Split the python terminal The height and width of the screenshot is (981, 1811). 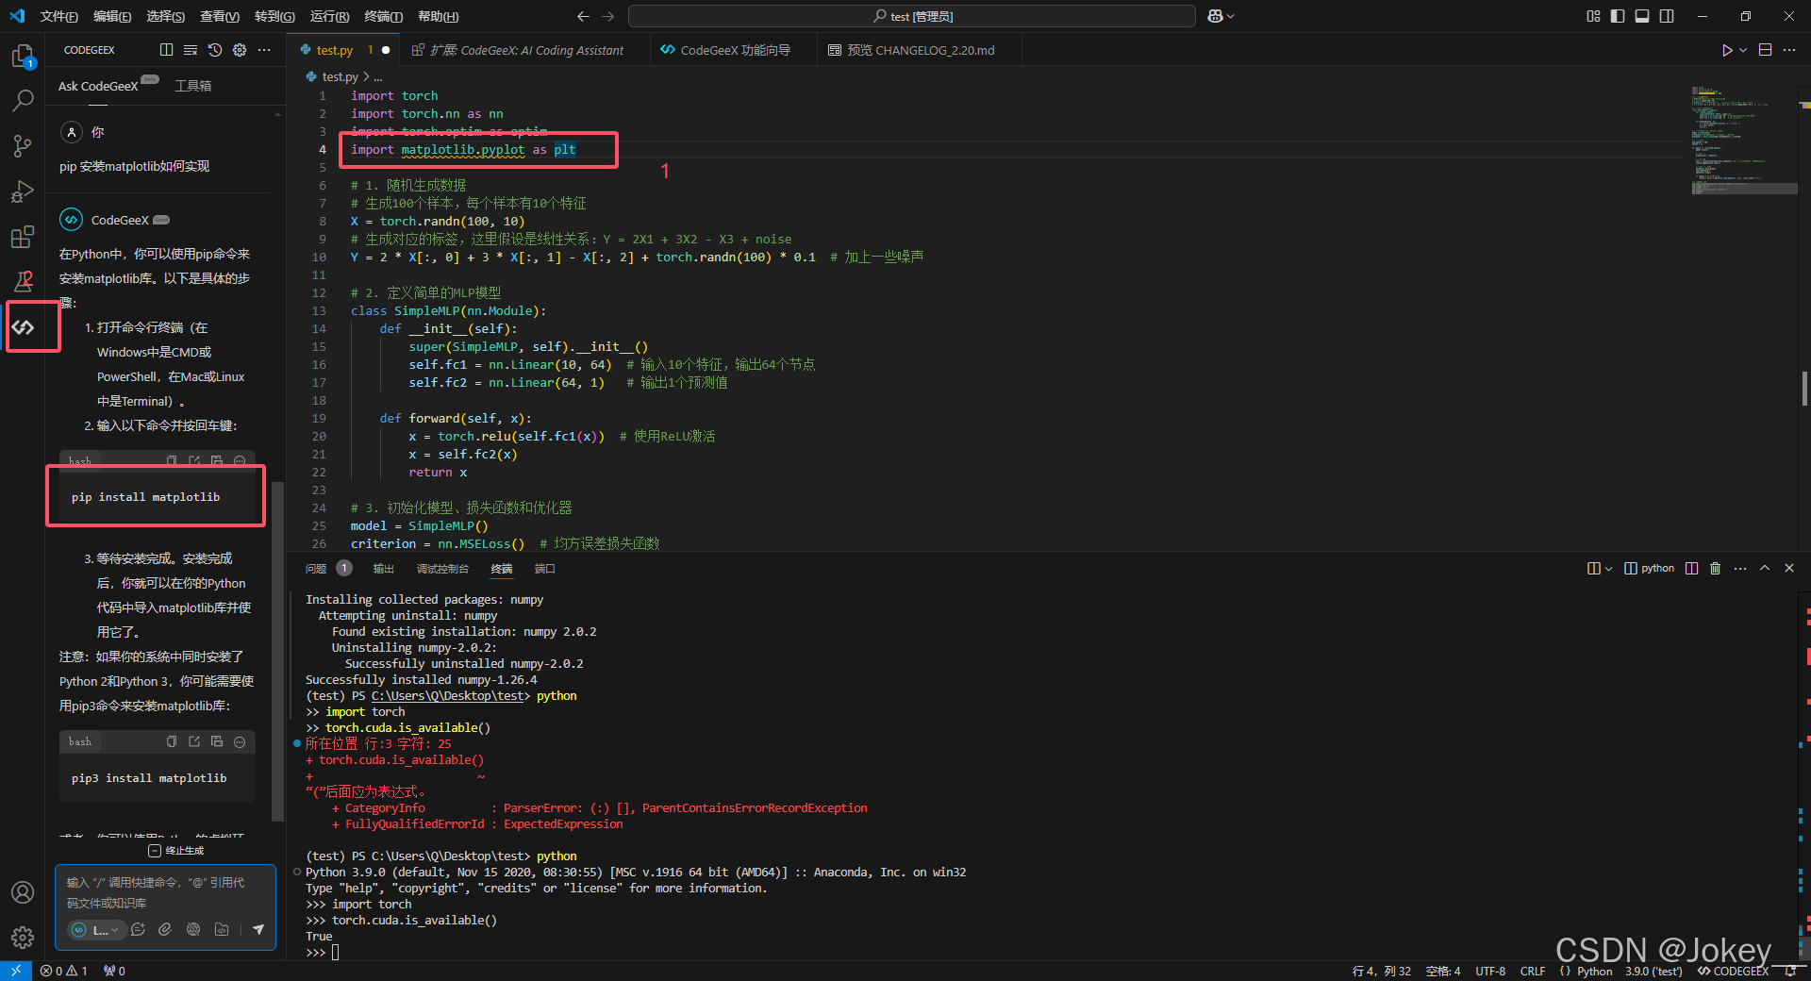(1691, 568)
